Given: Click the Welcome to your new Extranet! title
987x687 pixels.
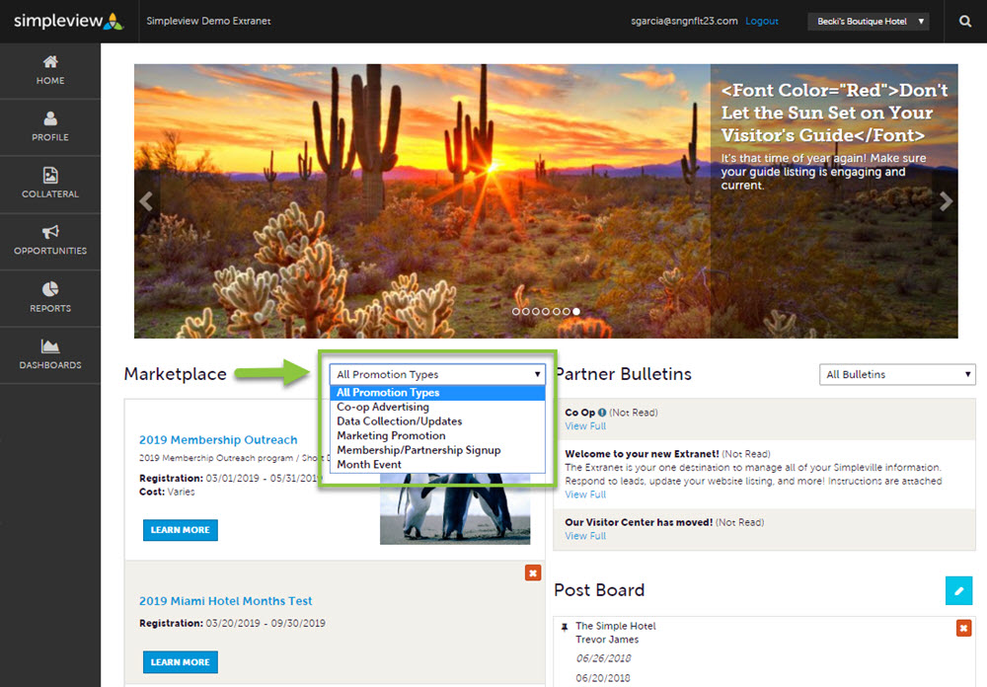Looking at the screenshot, I should tap(642, 454).
